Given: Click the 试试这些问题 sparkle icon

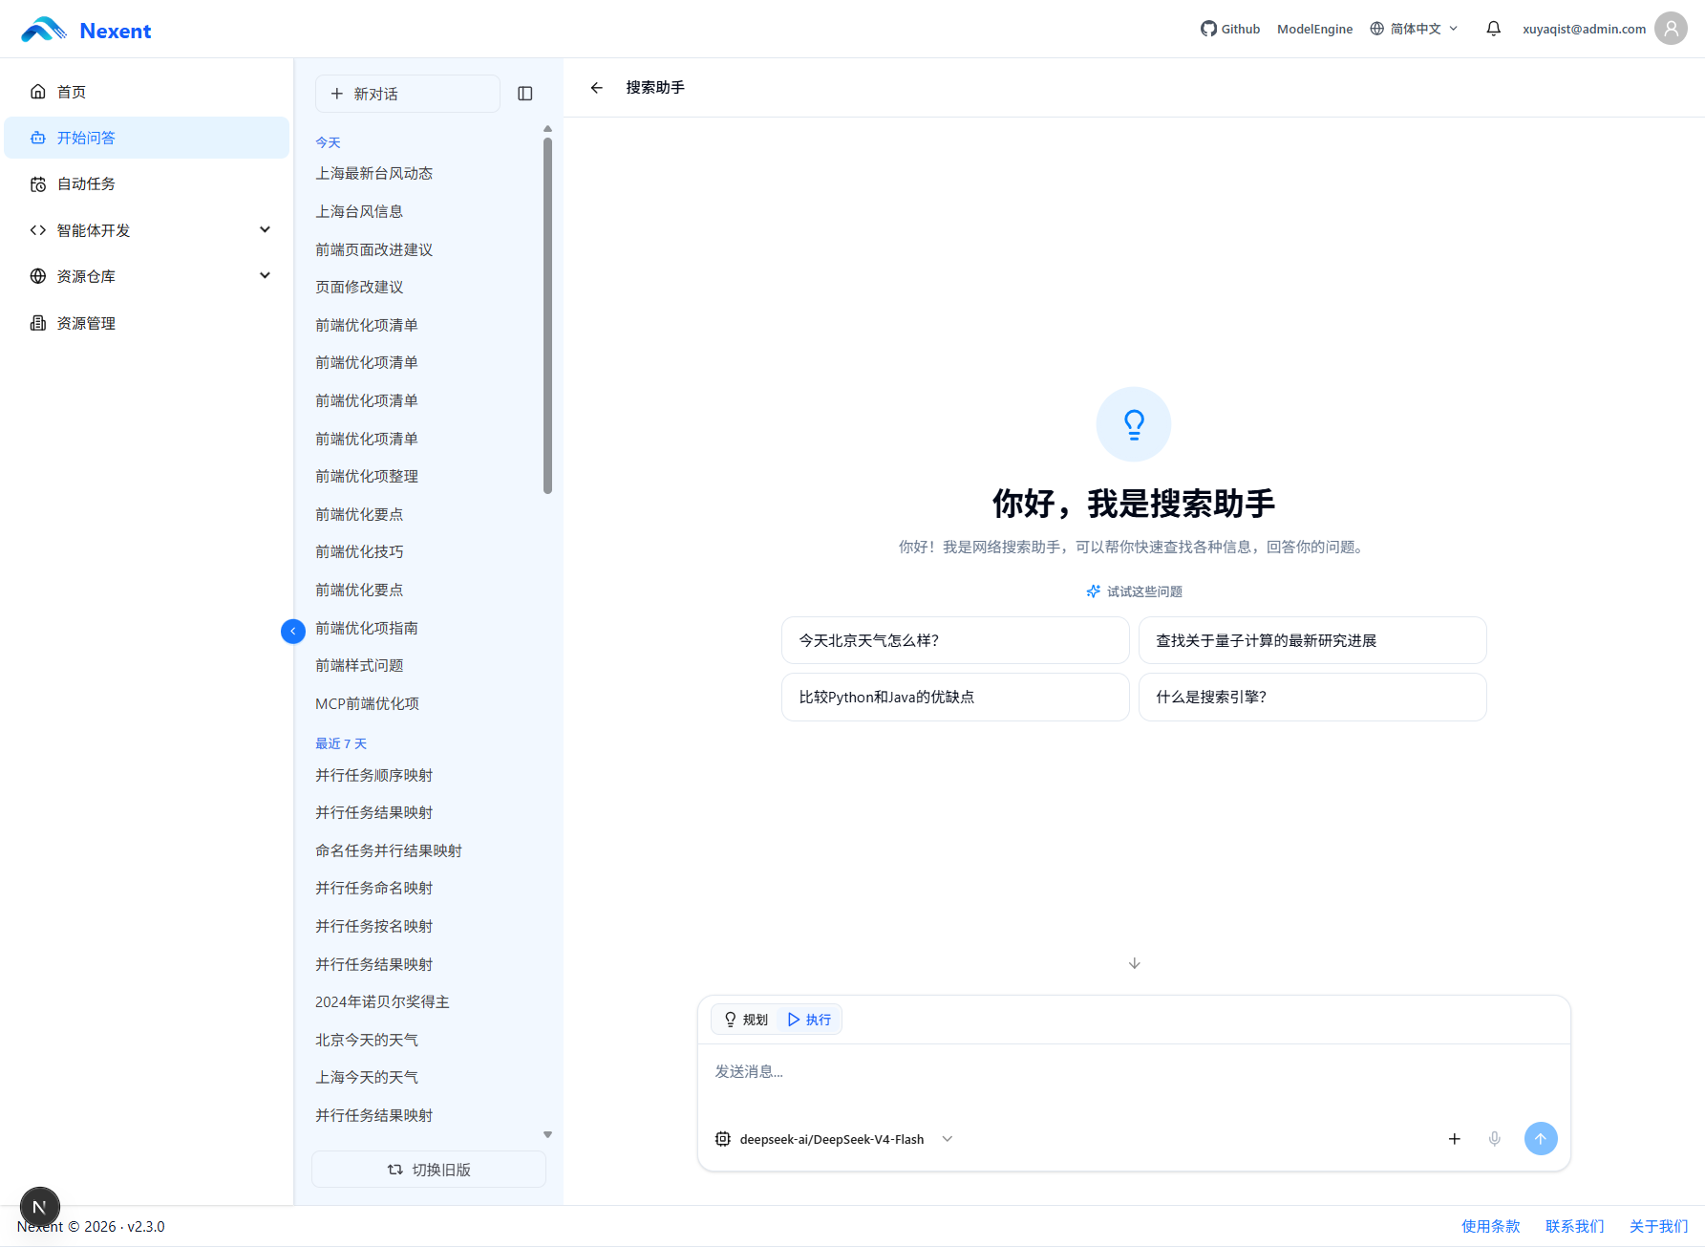Looking at the screenshot, I should [x=1094, y=591].
